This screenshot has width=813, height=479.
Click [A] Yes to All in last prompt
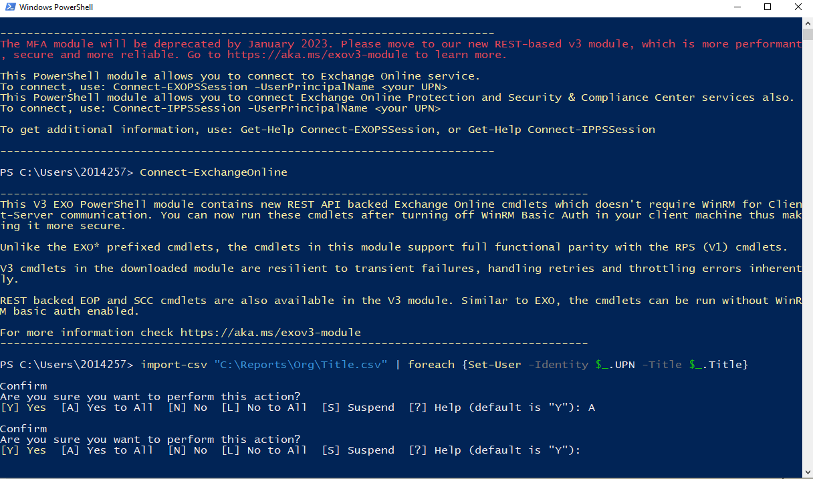[107, 450]
